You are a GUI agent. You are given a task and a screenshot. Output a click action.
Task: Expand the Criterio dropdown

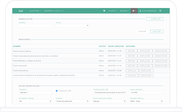click(72, 101)
